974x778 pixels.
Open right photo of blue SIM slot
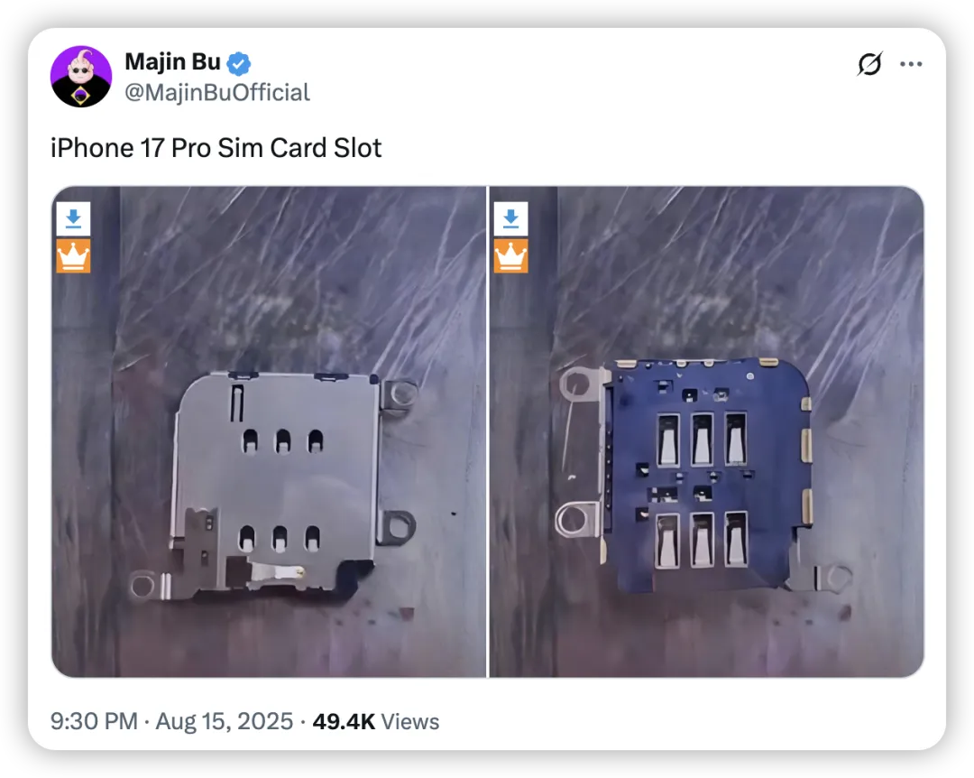click(707, 431)
